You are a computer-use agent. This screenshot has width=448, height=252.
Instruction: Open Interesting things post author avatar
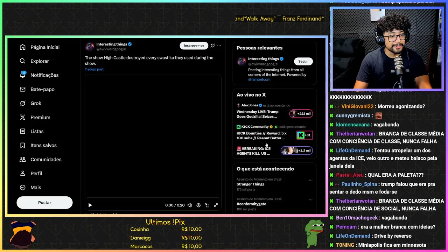click(x=90, y=47)
